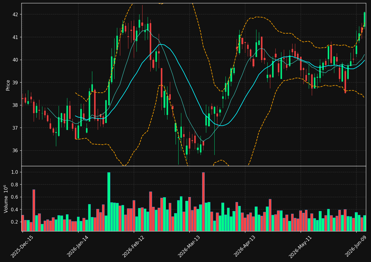Screen dimensions: 371x262
Task: Click the 0.4 volume tick label
Action: [15, 209]
